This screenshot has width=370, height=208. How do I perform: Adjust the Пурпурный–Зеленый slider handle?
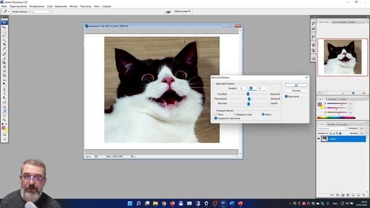[x=249, y=99]
